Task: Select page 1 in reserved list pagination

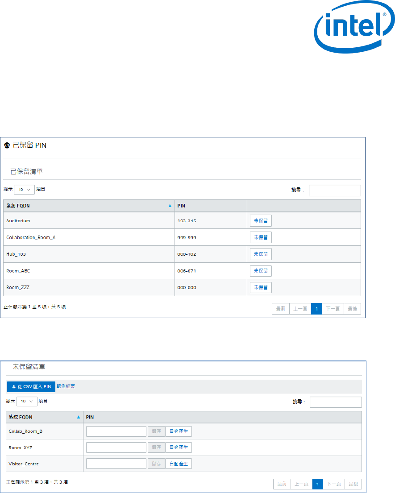Action: pos(316,309)
